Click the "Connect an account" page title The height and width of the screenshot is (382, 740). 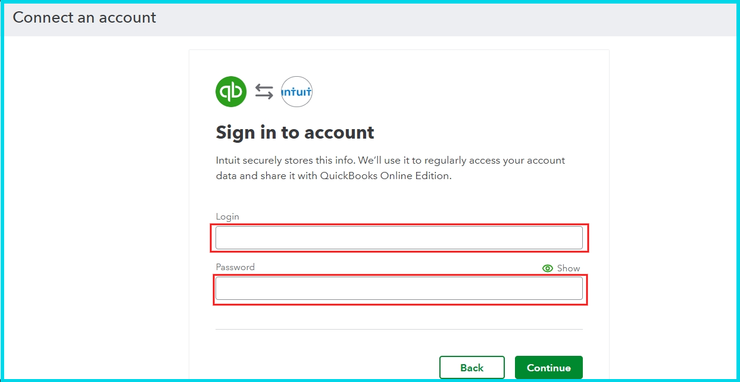point(85,18)
